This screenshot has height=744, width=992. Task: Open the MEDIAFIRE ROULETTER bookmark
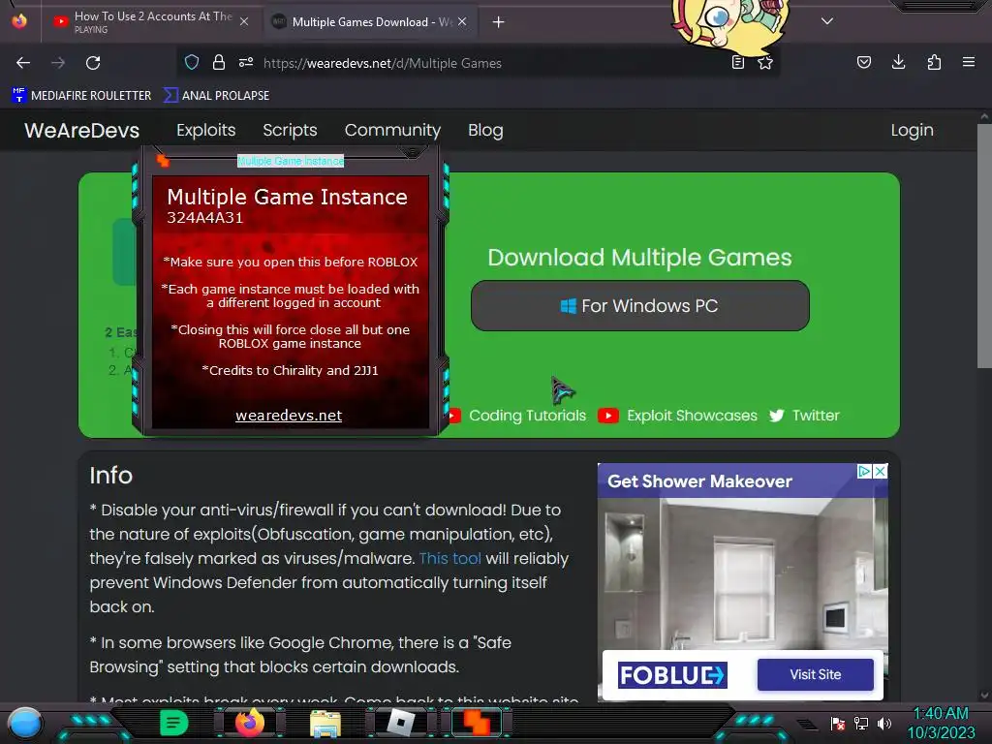[x=81, y=96]
